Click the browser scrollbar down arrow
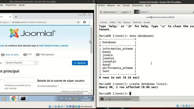 point(91,91)
